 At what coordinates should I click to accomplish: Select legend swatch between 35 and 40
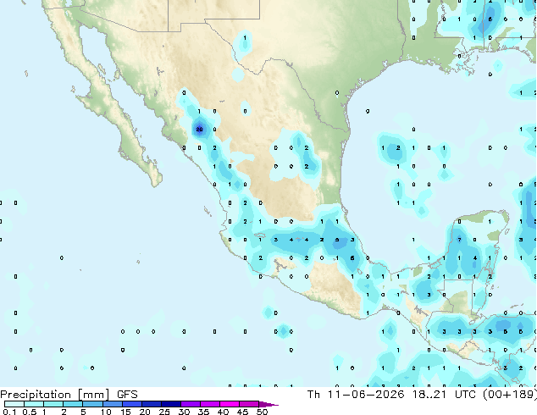coord(209,404)
